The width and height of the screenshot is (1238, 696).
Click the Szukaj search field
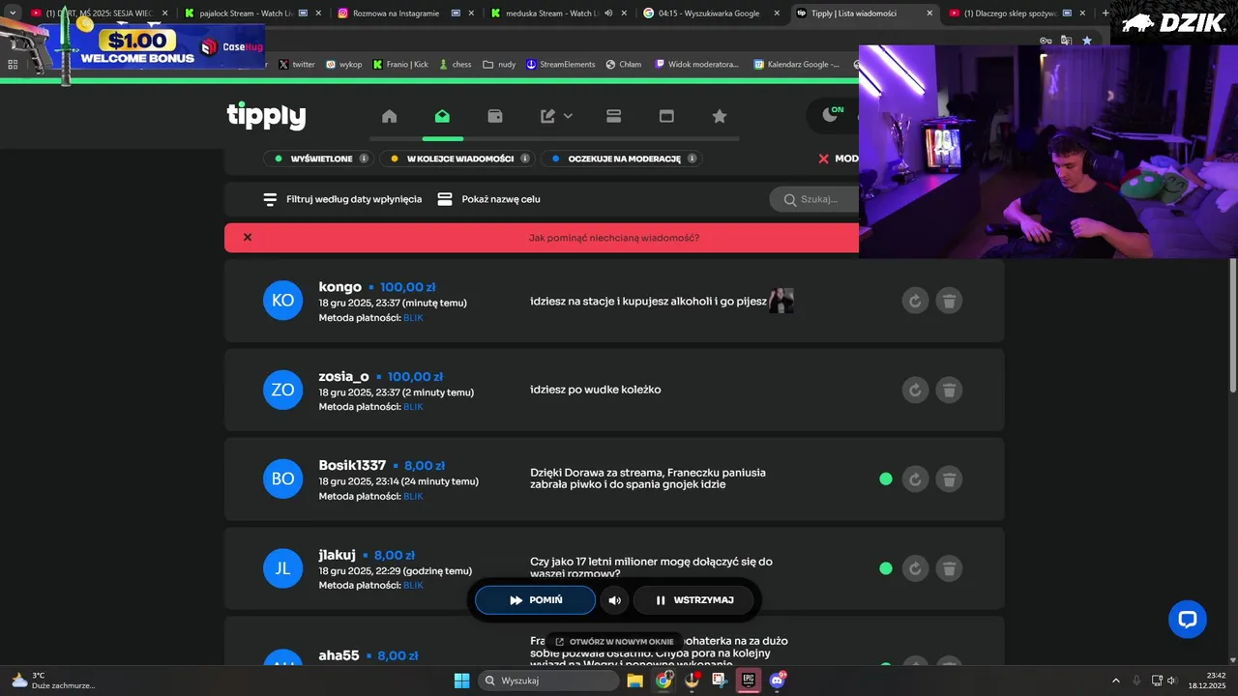814,199
